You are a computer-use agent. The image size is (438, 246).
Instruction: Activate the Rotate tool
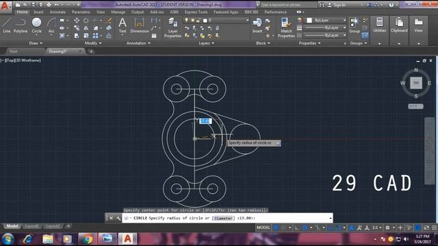pyautogui.click(x=86, y=20)
